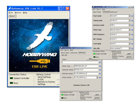Switch to the Advanced tab in Software window
Image resolution: width=138 pixels, height=107 pixels.
click(74, 53)
